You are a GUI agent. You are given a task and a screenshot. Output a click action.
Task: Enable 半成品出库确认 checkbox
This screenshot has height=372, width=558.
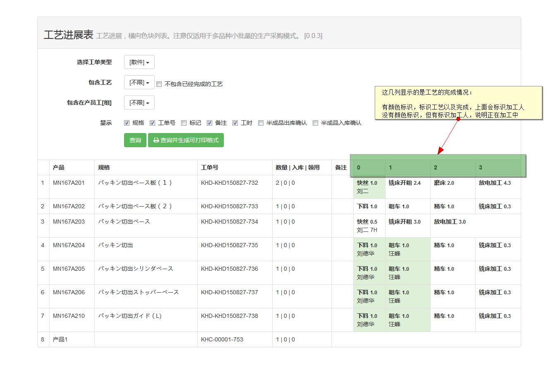[261, 123]
